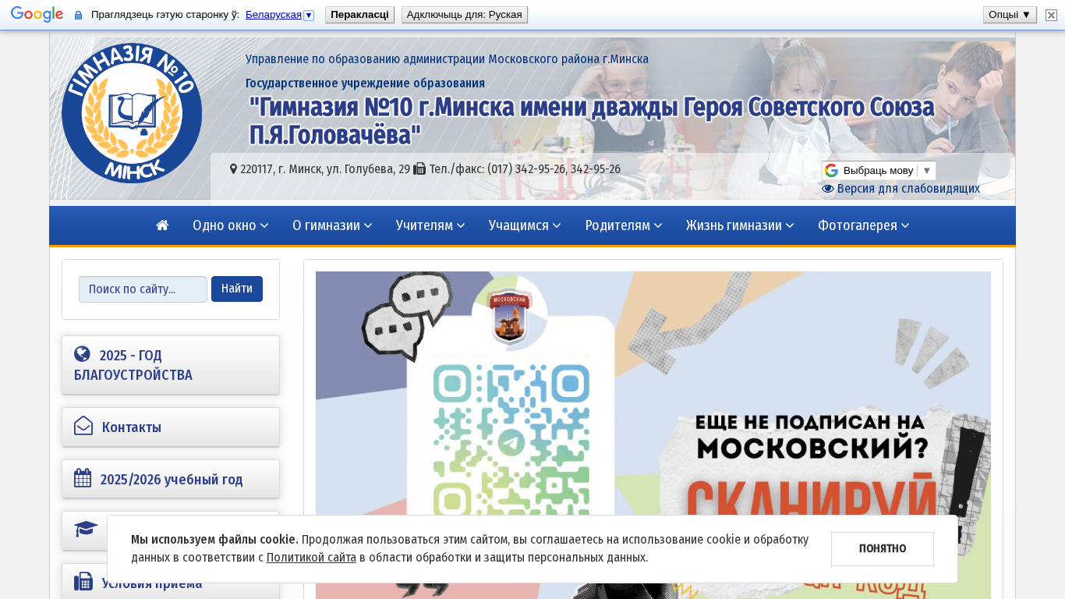
Task: Click the Google logo in the translate bar
Action: click(x=37, y=15)
